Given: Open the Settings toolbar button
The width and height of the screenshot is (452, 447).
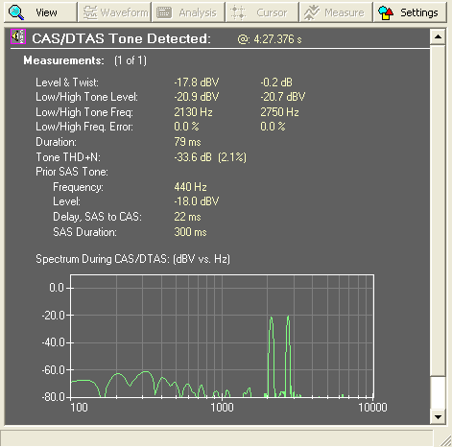Looking at the screenshot, I should point(410,12).
